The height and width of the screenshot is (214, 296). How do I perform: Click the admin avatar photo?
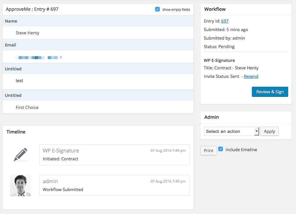pyautogui.click(x=20, y=186)
